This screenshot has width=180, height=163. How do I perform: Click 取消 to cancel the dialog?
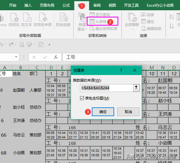pyautogui.click(x=128, y=112)
